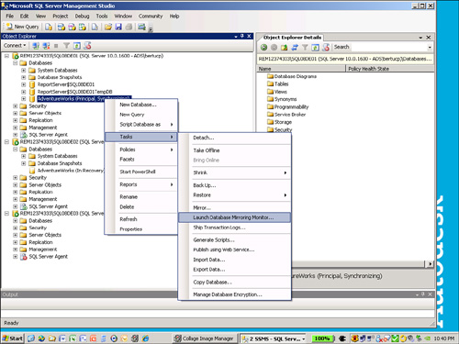Screen dimensions: 459x344
Task: Click the Windows Start button
Action: [12, 338]
